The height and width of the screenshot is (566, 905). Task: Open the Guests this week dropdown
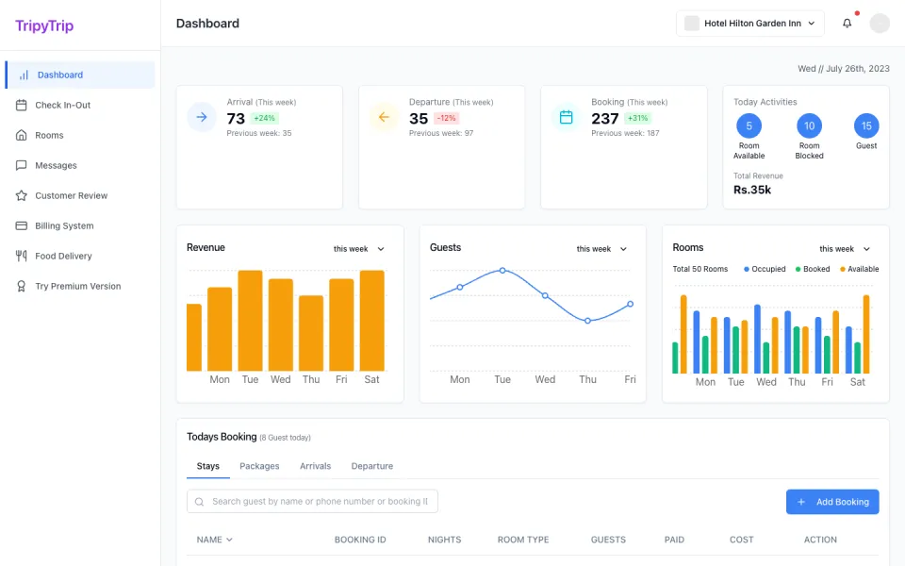[x=601, y=249]
